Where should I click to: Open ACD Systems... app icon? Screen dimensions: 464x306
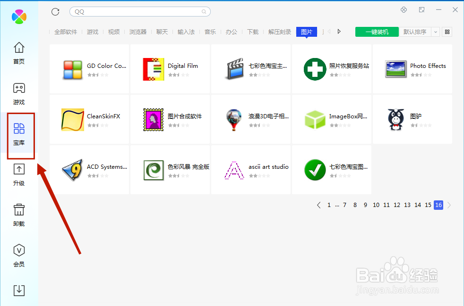tap(72, 170)
